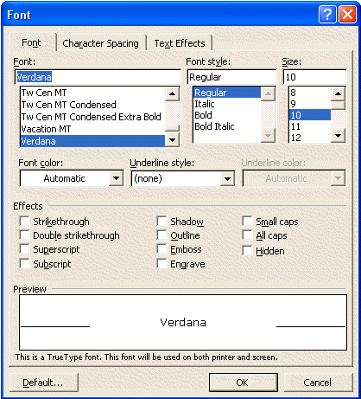Screen dimensions: 361x399
Task: Click the OK button
Action: (x=244, y=383)
